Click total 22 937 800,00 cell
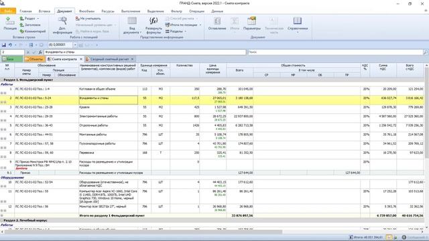429x241 pixels. click(x=240, y=118)
